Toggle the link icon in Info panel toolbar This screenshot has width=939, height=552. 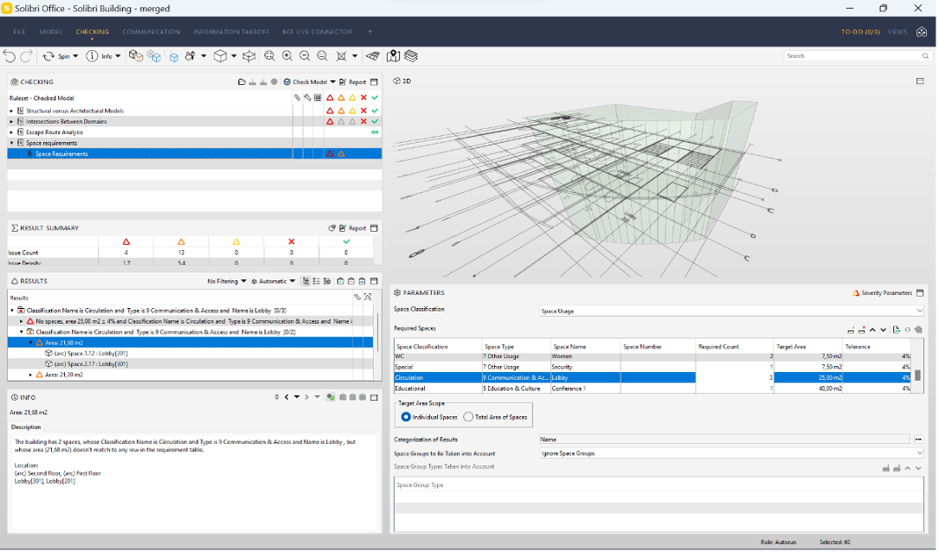[x=331, y=398]
